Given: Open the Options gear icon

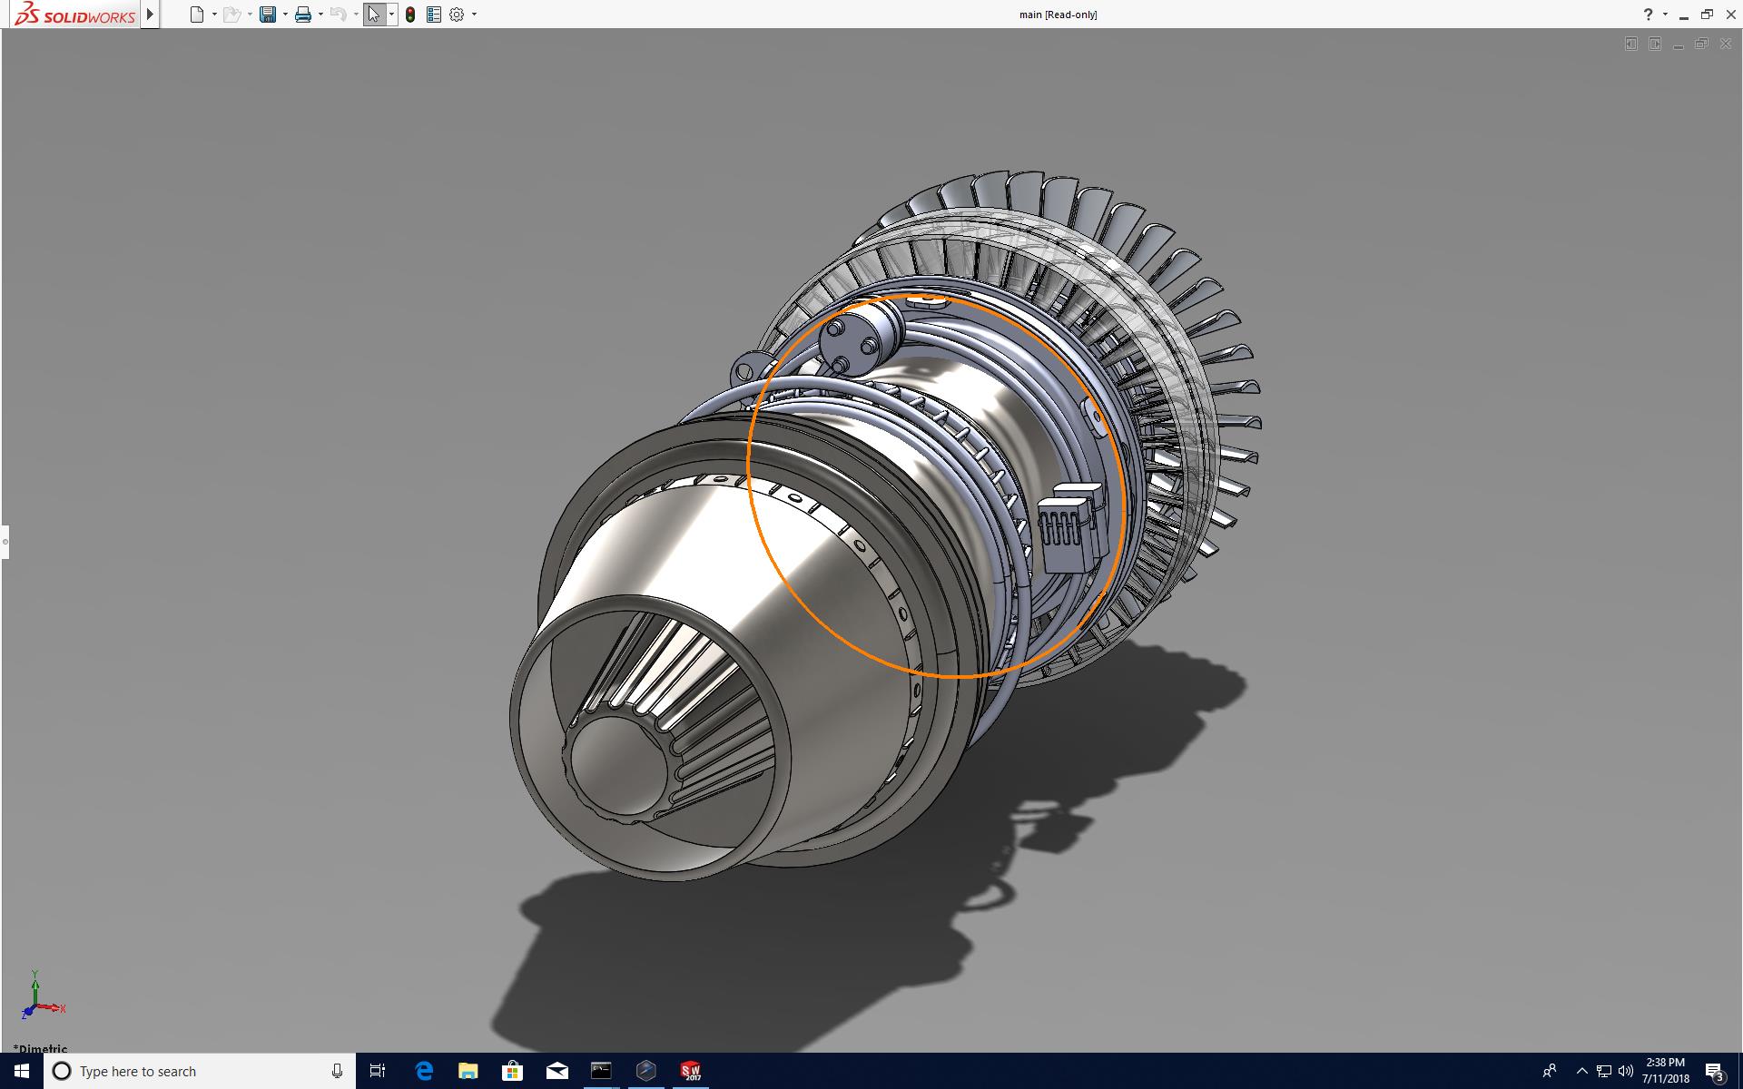Looking at the screenshot, I should 457,15.
